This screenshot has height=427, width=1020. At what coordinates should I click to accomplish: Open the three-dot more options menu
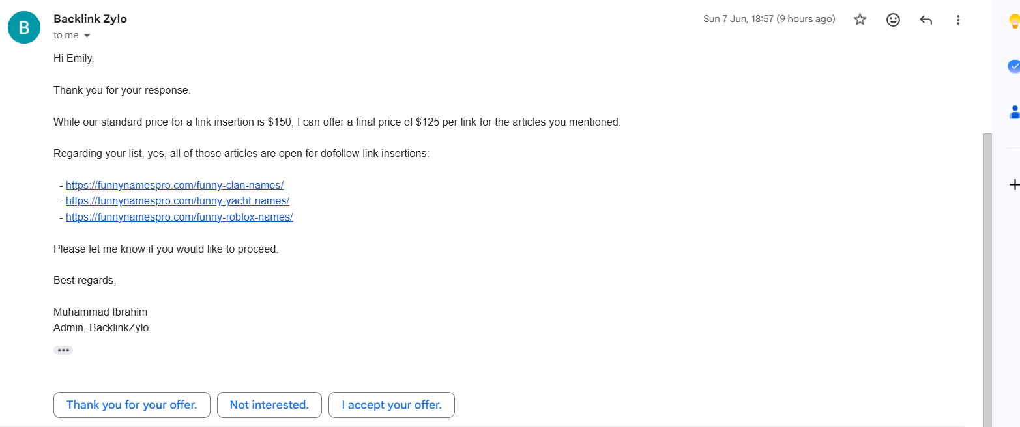point(958,20)
